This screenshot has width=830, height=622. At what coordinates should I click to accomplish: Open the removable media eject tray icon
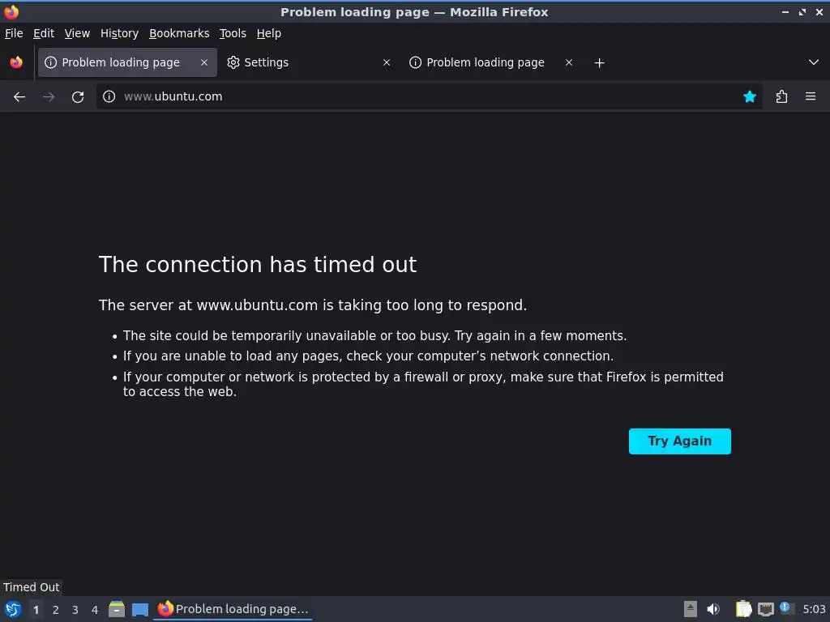click(x=691, y=609)
